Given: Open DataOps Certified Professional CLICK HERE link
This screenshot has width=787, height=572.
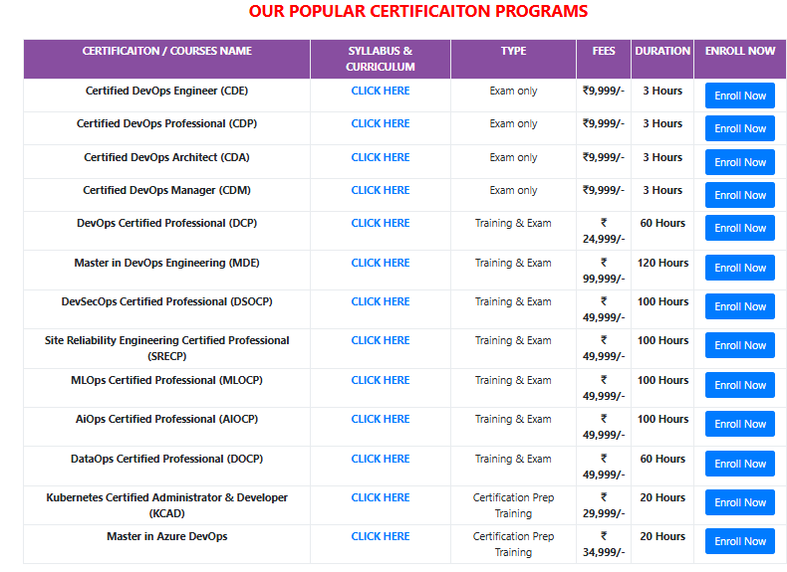Looking at the screenshot, I should (380, 459).
